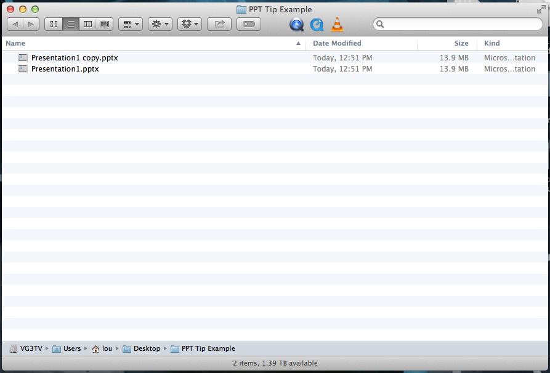Switch to icon view

point(54,24)
